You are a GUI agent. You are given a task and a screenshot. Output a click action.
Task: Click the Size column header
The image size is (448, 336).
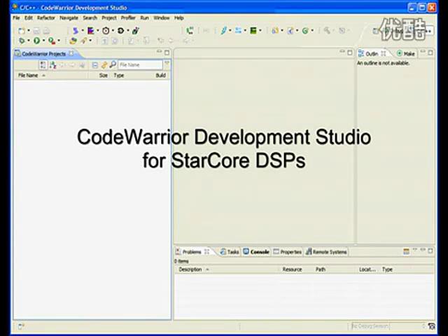[104, 76]
